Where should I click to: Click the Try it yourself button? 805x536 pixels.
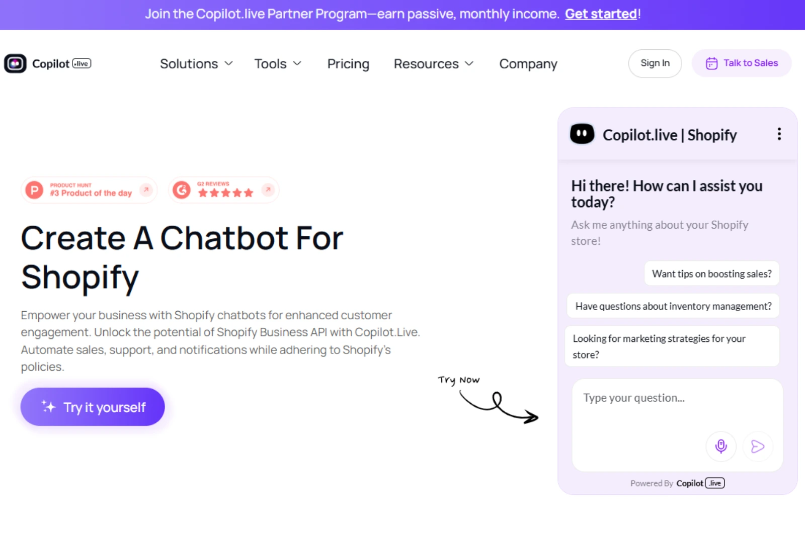coord(93,407)
